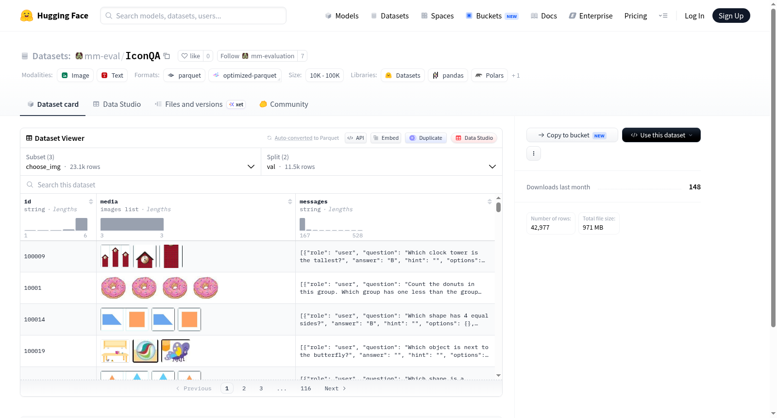This screenshot has width=777, height=418.
Task: Go to page 2 of the dataset
Action: pyautogui.click(x=244, y=388)
